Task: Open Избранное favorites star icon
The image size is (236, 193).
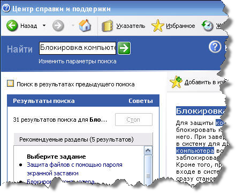Action: [157, 26]
